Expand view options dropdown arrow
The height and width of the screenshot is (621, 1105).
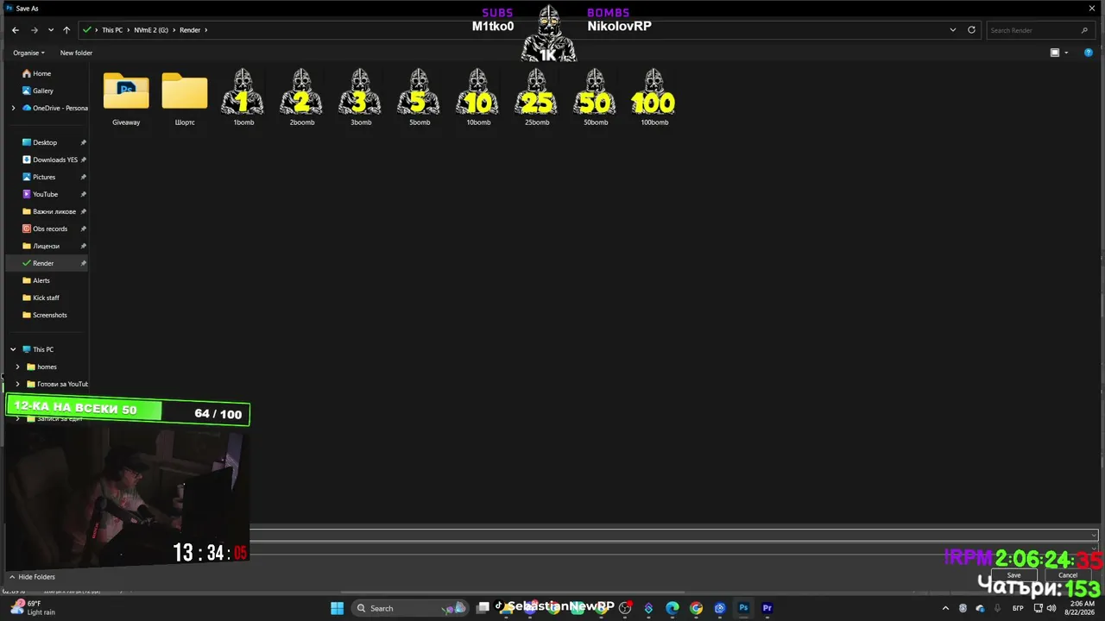coord(1066,53)
